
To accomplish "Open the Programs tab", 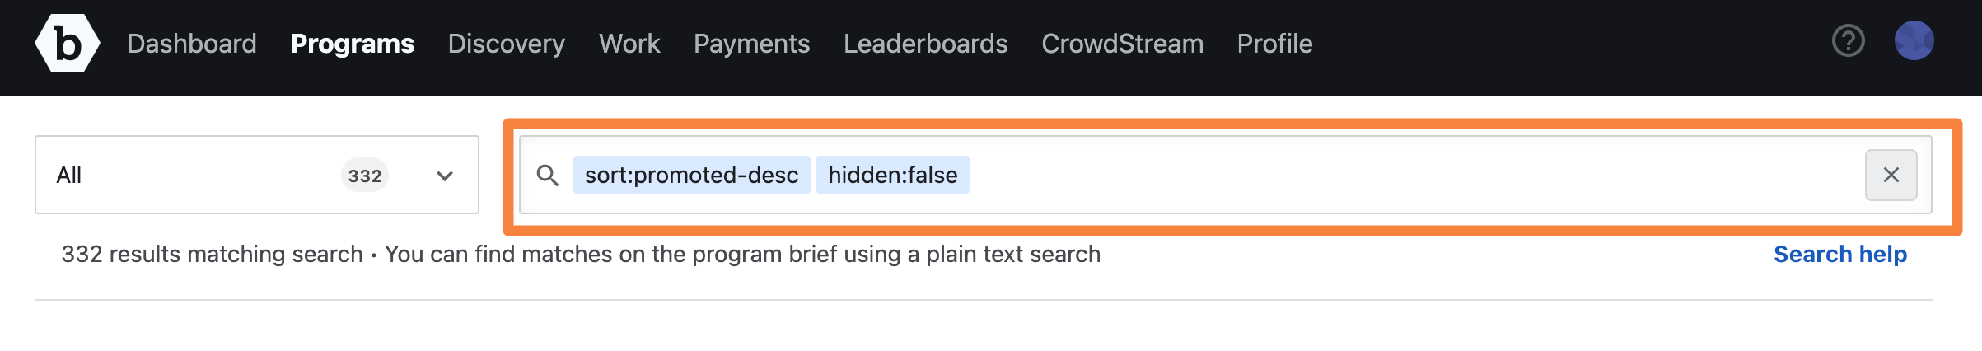I will pos(353,43).
